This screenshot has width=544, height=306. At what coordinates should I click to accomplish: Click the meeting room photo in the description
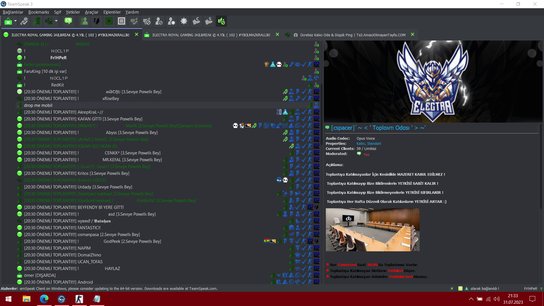pos(373,230)
